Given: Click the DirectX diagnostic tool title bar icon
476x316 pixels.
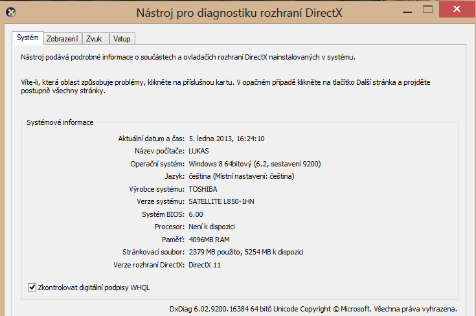Looking at the screenshot, I should 11,12.
